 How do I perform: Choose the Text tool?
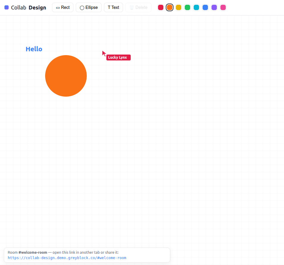click(x=113, y=7)
